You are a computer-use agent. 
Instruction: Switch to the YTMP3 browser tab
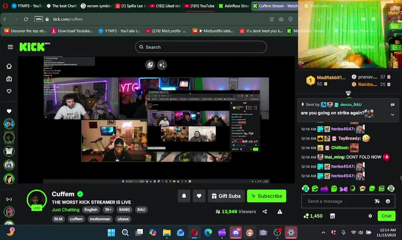(27, 6)
